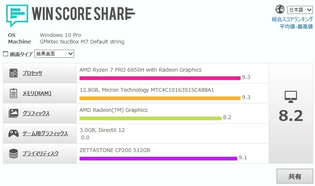Screen dimensions: 315x186
Task: Open the プロセッサ category link
Action: coord(32,73)
